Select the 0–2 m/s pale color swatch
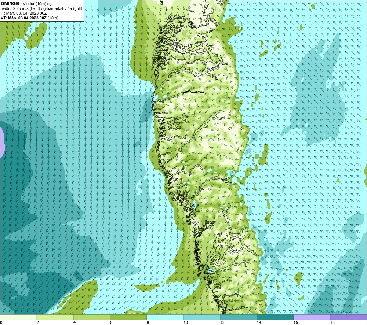This screenshot has width=367, height=325. [18, 317]
